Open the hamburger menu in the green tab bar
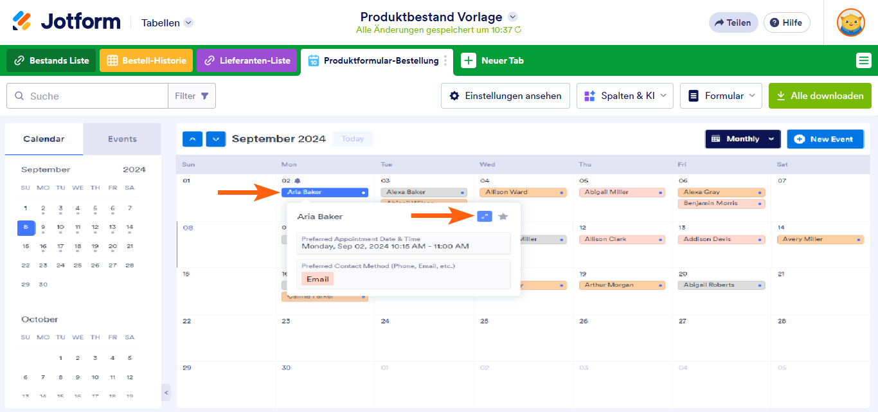The width and height of the screenshot is (878, 412). (864, 60)
